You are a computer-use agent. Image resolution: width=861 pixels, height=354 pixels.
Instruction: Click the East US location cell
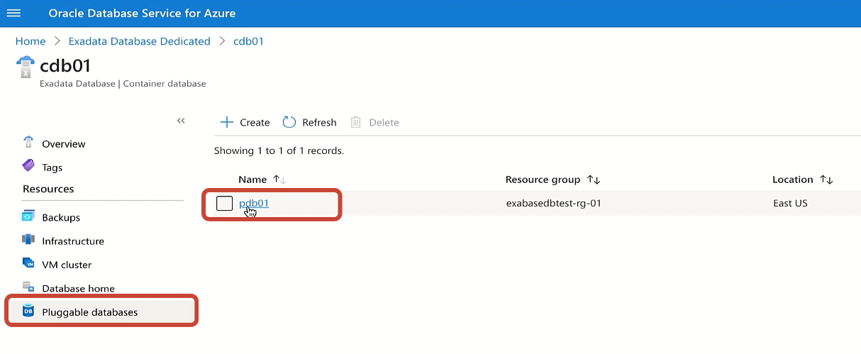(x=790, y=204)
